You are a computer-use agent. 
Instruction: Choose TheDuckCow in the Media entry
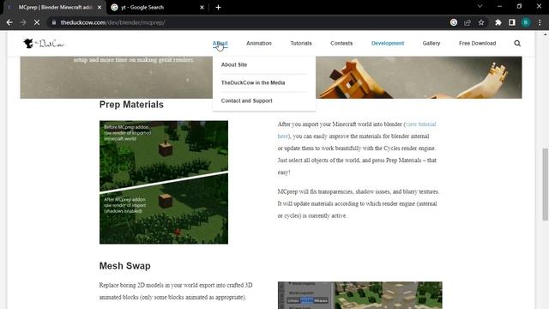253,82
